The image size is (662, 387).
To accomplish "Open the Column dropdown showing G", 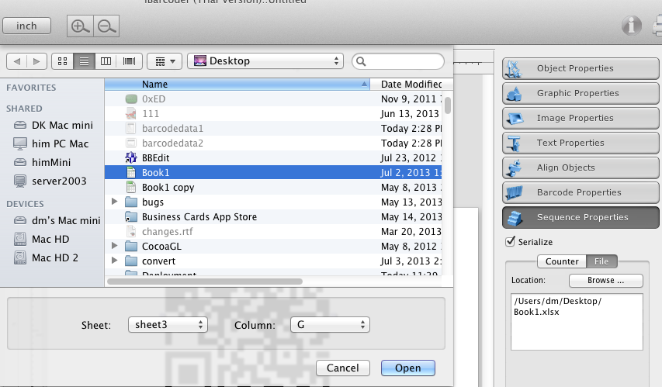I will pyautogui.click(x=329, y=324).
